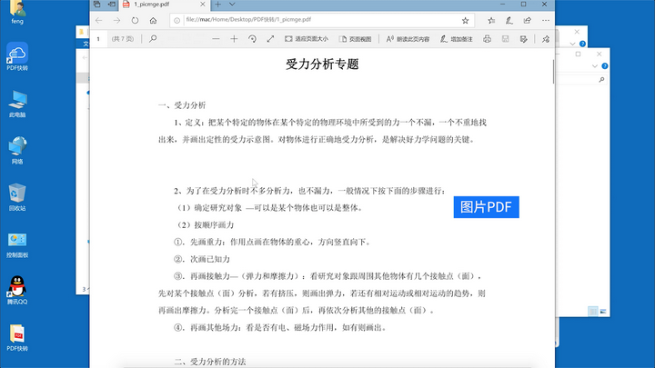655x368 pixels.
Task: Pin the PDF toolbar
Action: (x=546, y=39)
